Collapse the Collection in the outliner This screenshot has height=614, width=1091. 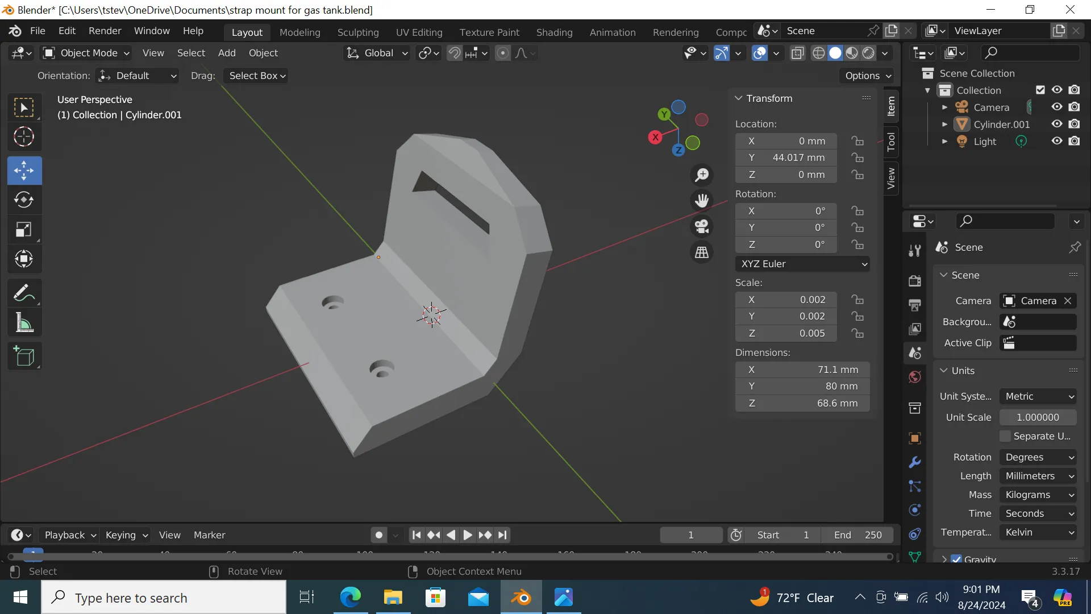(x=928, y=90)
